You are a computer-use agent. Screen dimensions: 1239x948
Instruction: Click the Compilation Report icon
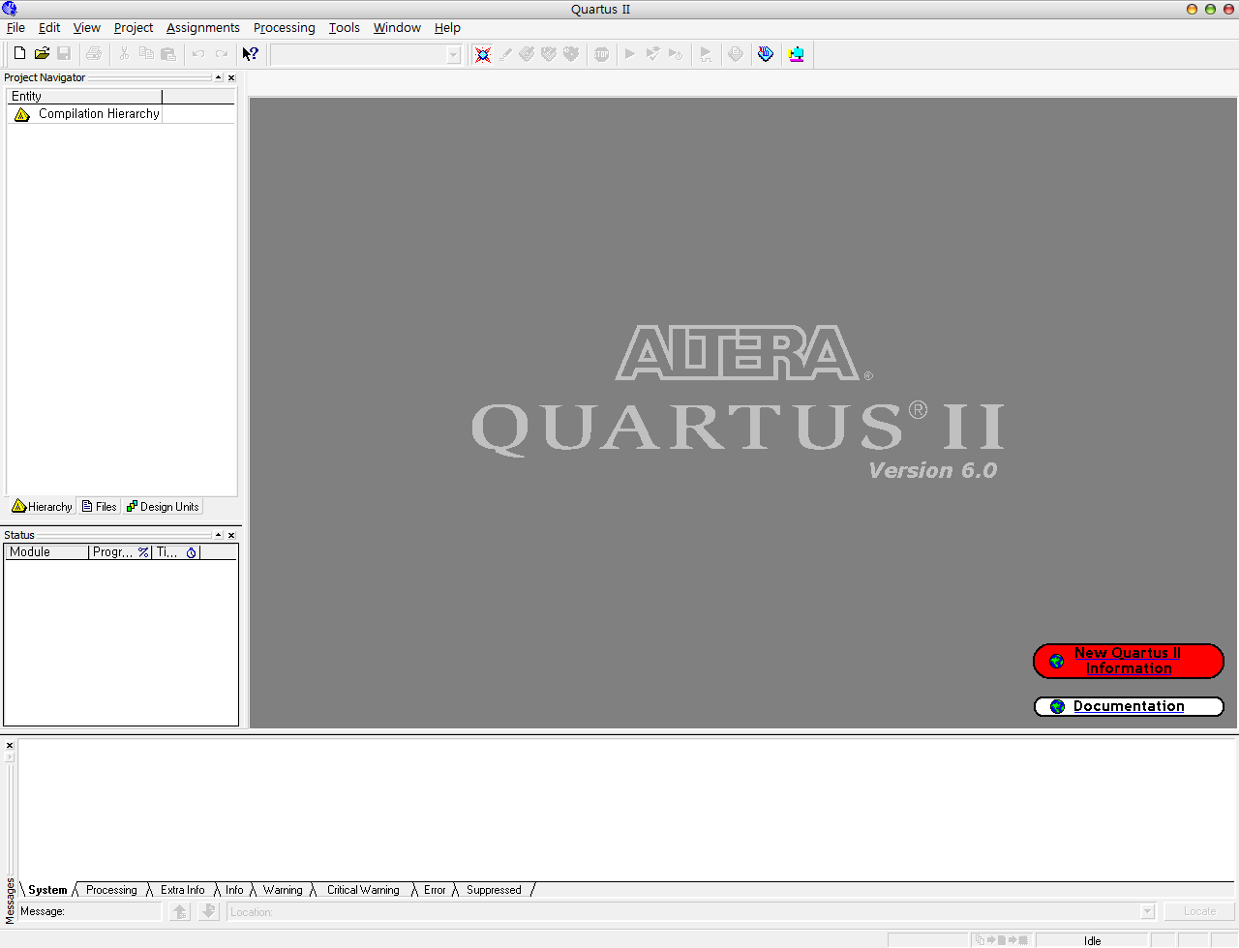tap(736, 54)
